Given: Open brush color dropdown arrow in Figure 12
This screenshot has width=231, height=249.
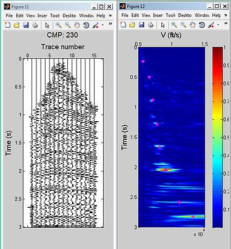Looking at the screenshot, I should point(218,25).
